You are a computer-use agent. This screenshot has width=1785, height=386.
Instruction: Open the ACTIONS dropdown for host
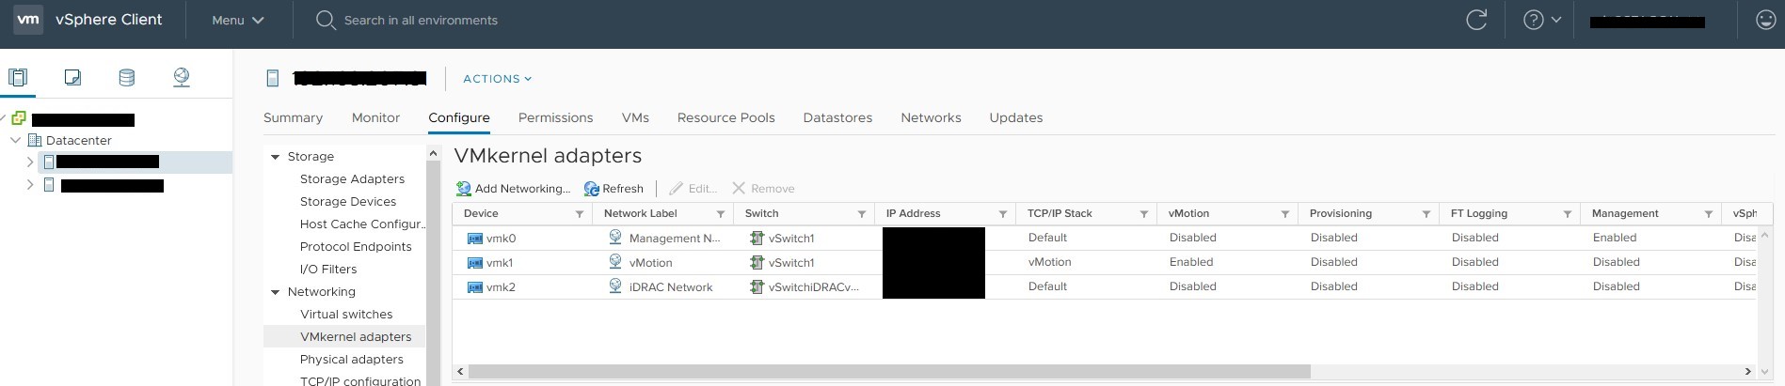[x=497, y=79]
